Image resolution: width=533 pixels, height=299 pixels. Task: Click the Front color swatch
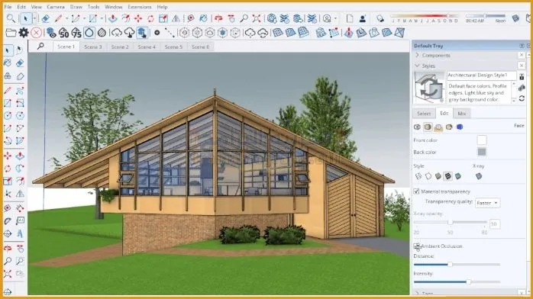[482, 140]
